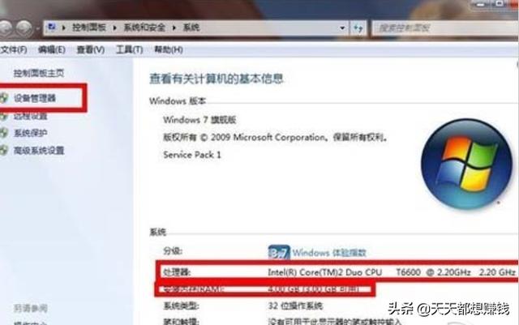
Task: Click the control panel icon in address bar
Action: 52,27
